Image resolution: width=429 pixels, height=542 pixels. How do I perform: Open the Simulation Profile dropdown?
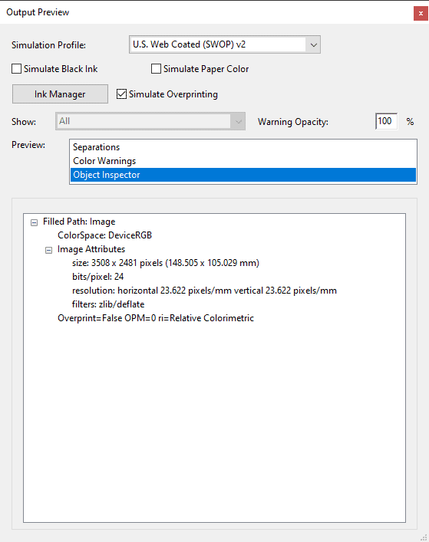tap(225, 44)
